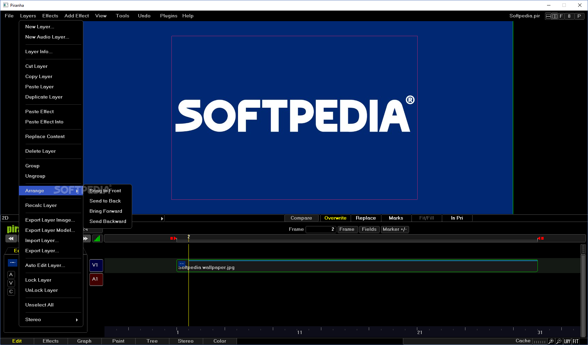This screenshot has width=588, height=345.
Task: Open the Effects menu
Action: 50,16
